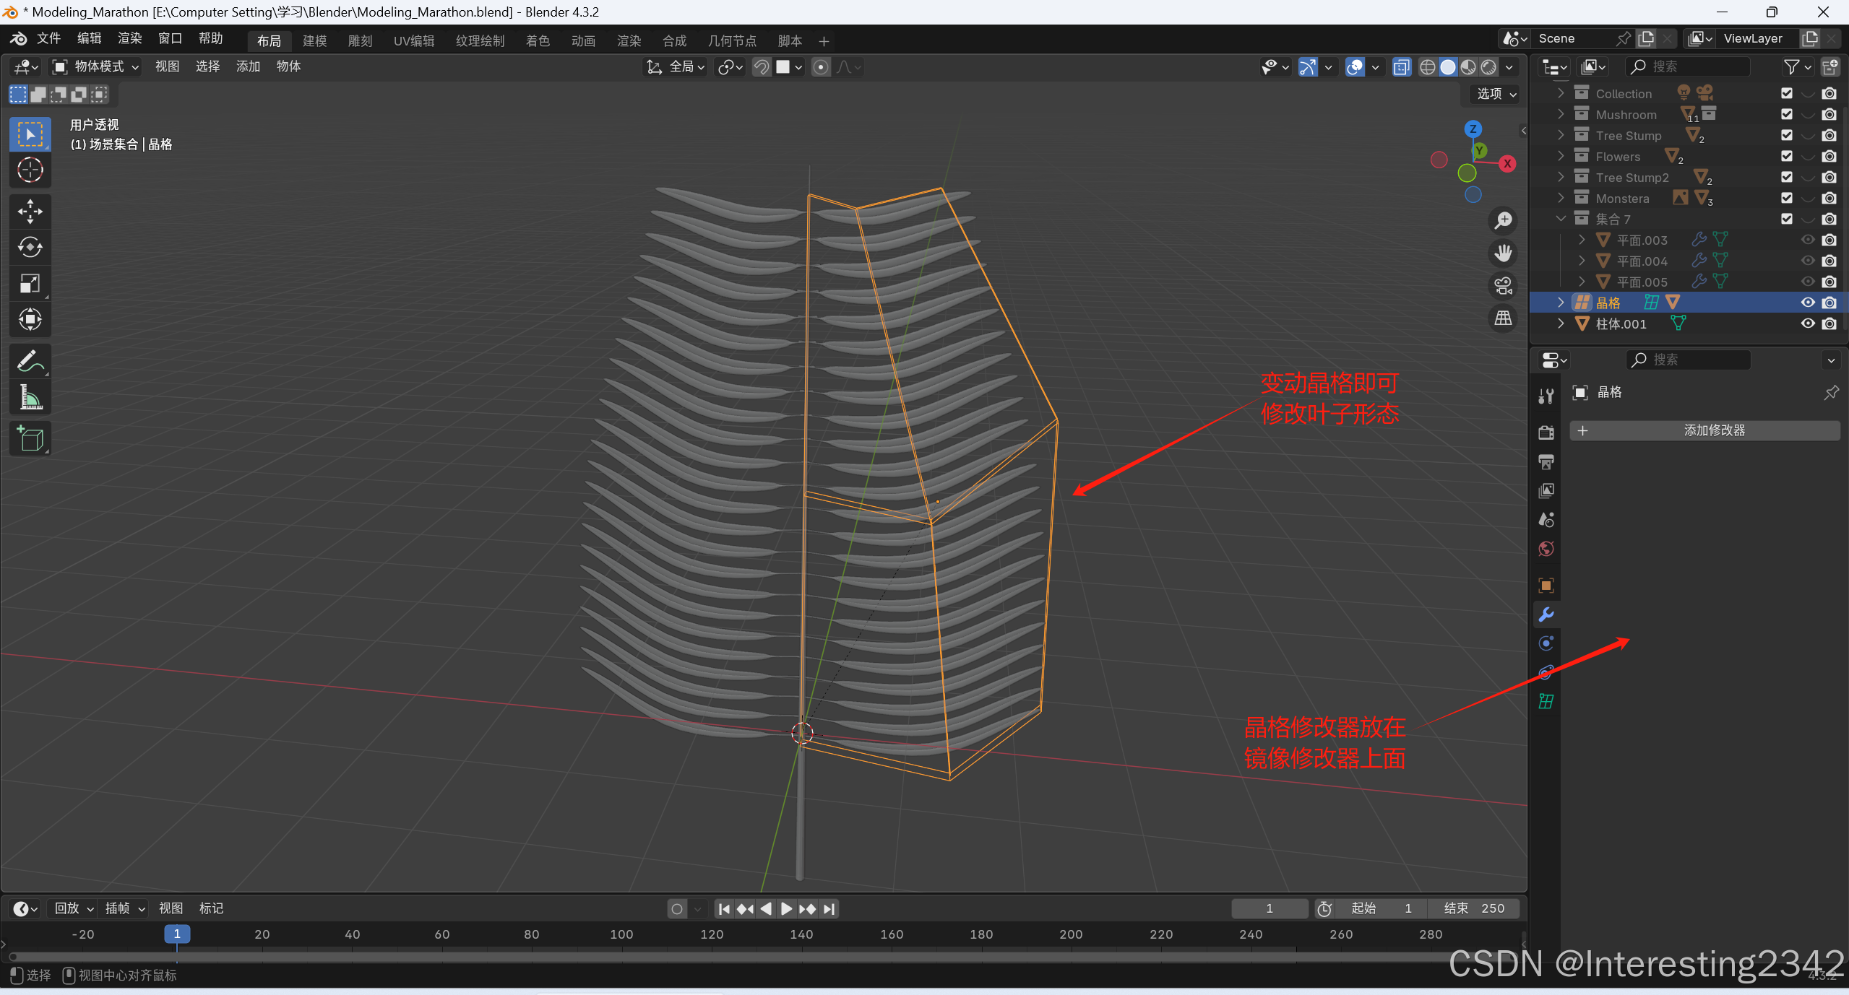Open the 全局 transform orientation dropdown
This screenshot has height=995, width=1849.
676,66
